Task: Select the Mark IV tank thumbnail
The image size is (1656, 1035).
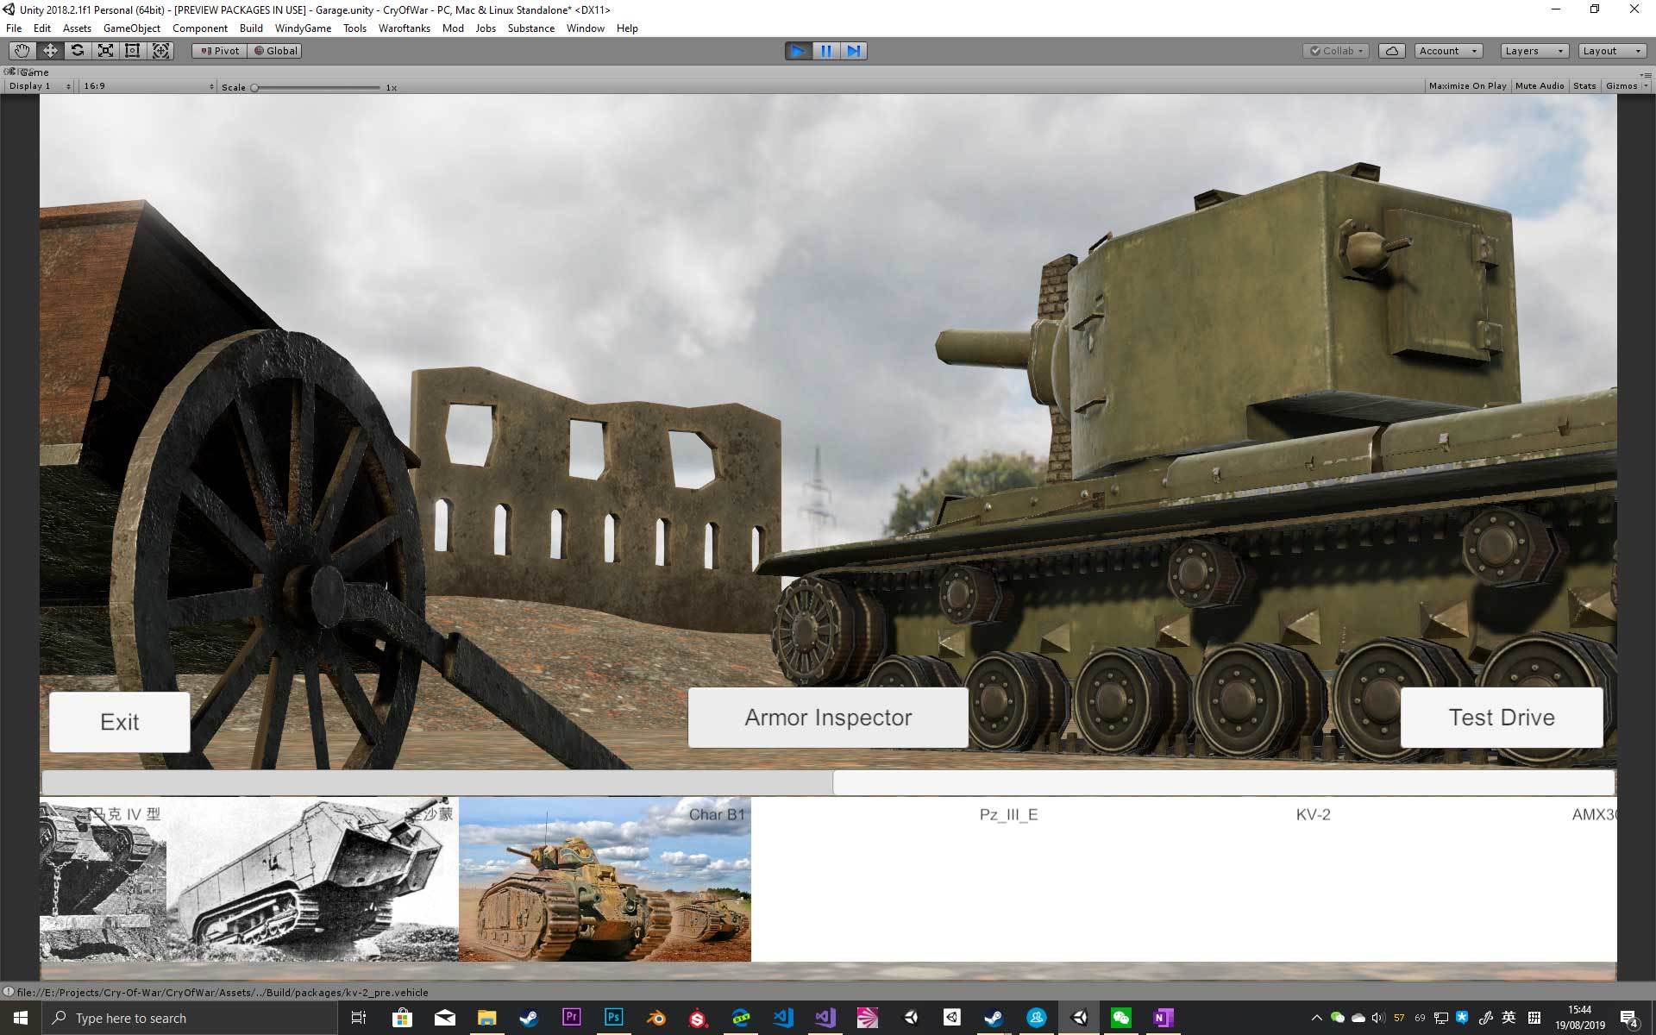Action: click(x=103, y=880)
